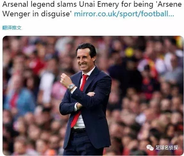Open the mirror.co.uk/sport/football link
This screenshot has height=156, width=184.
click(124, 14)
